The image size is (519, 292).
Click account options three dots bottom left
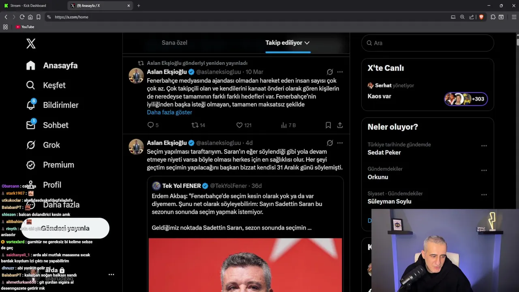111,275
